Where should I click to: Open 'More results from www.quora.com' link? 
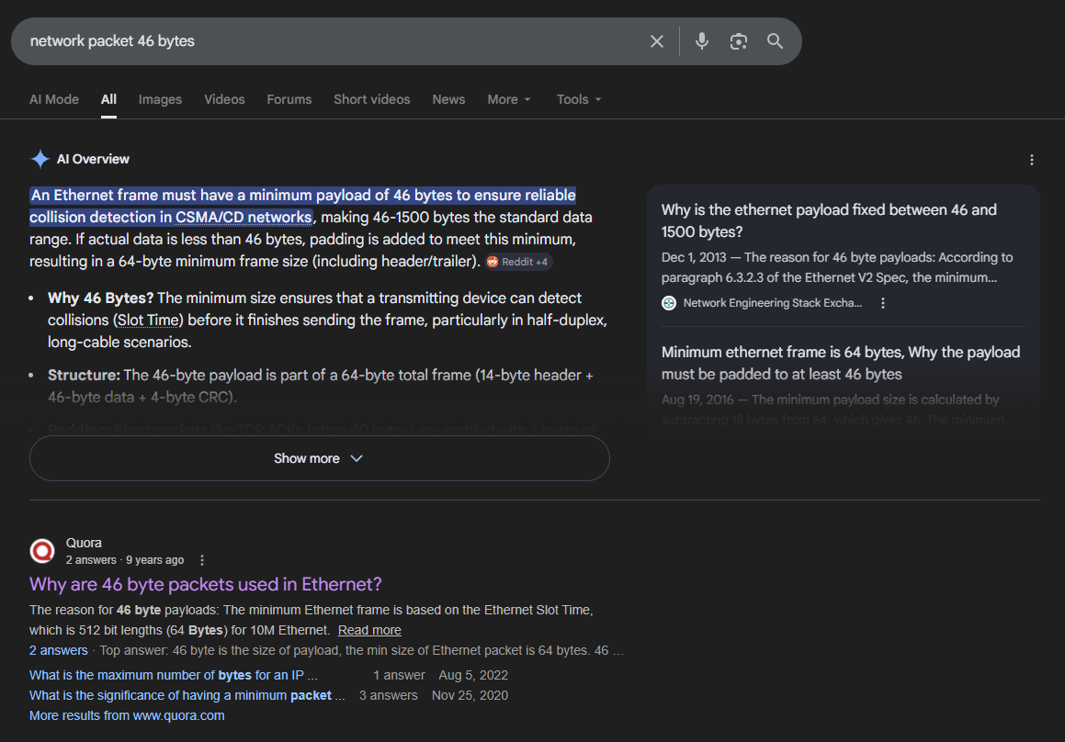pyautogui.click(x=127, y=715)
